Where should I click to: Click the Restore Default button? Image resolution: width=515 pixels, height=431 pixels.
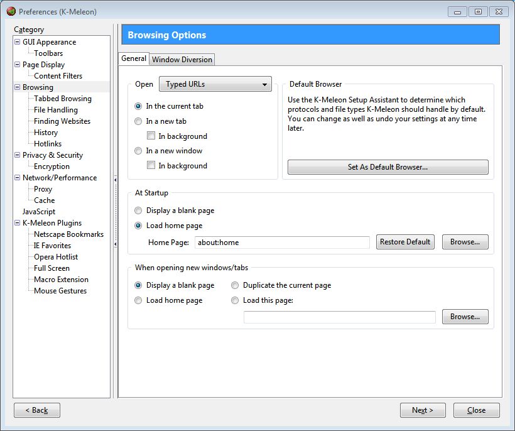coord(405,242)
